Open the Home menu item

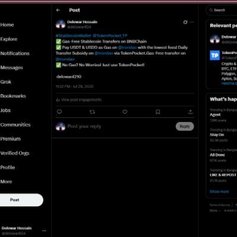7,25
